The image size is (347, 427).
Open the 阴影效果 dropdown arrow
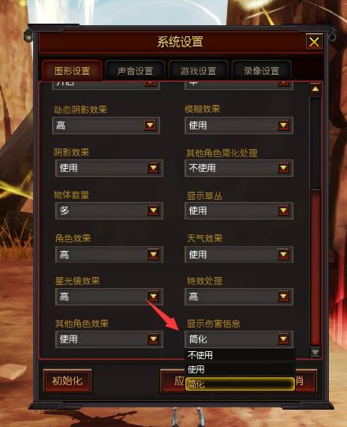[154, 168]
